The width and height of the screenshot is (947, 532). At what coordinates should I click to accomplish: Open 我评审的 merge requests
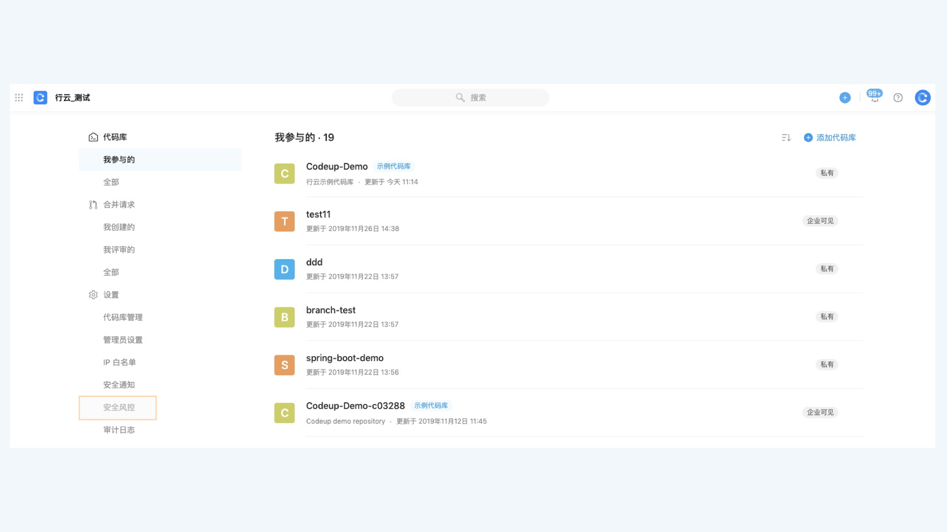pos(119,250)
